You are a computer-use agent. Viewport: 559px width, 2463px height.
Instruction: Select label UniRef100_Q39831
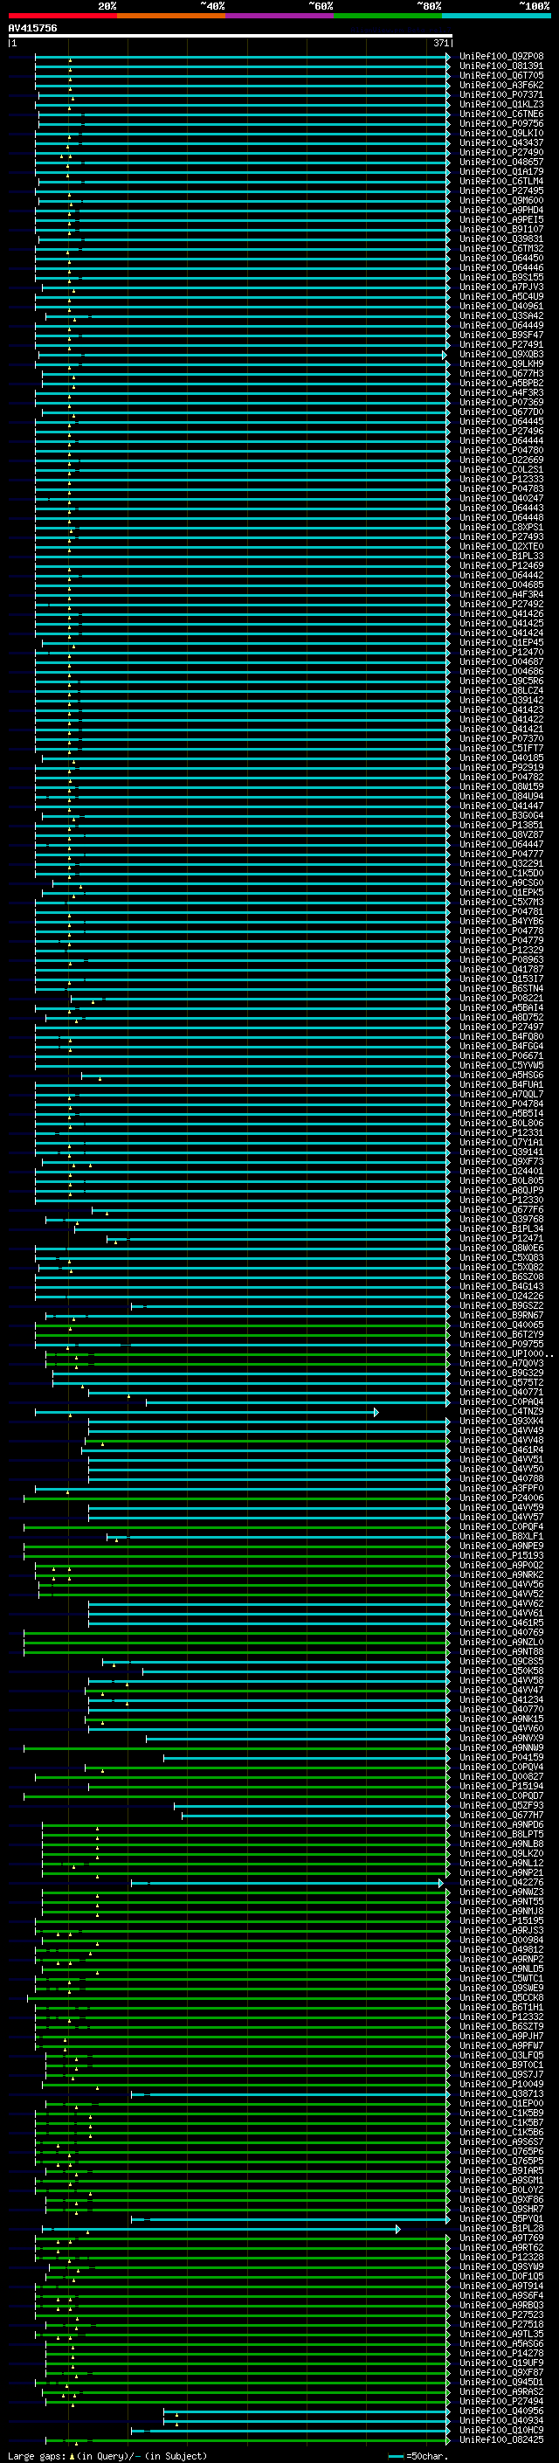pyautogui.click(x=501, y=239)
